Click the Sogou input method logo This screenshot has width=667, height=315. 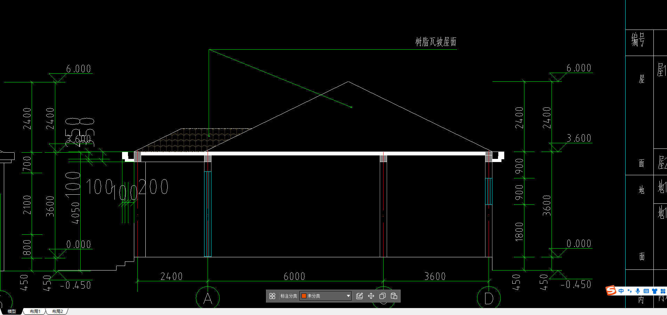point(611,290)
